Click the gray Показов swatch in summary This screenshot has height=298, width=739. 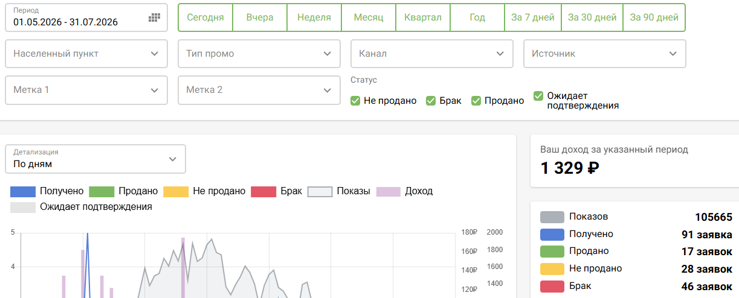click(x=552, y=217)
